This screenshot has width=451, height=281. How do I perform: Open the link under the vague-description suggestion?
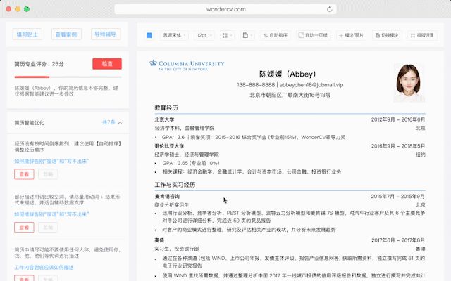(x=51, y=214)
